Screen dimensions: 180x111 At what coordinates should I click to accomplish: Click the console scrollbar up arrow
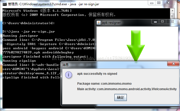point(172,11)
